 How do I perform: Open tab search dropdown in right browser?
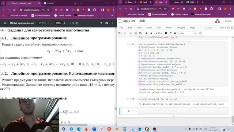click(120, 2)
